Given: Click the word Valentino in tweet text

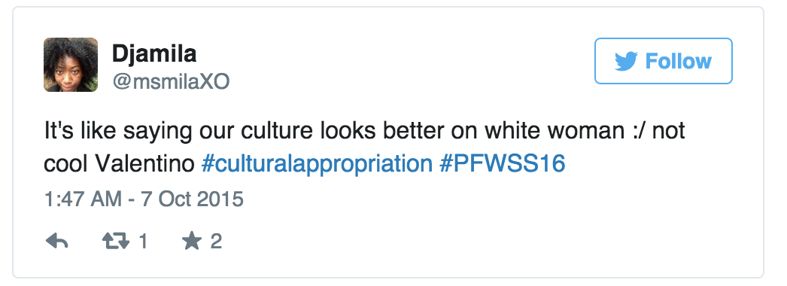Looking at the screenshot, I should pyautogui.click(x=144, y=163).
